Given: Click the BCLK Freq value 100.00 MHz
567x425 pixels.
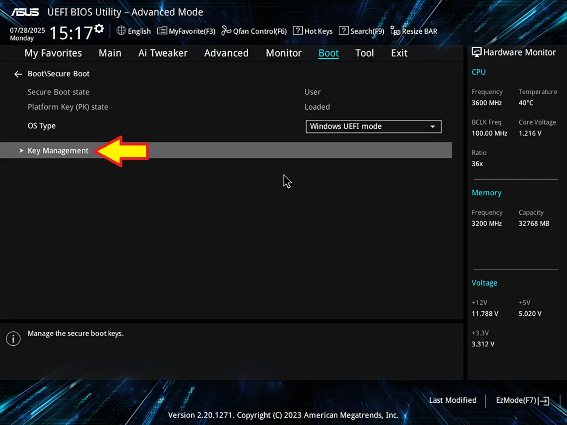Looking at the screenshot, I should click(490, 133).
